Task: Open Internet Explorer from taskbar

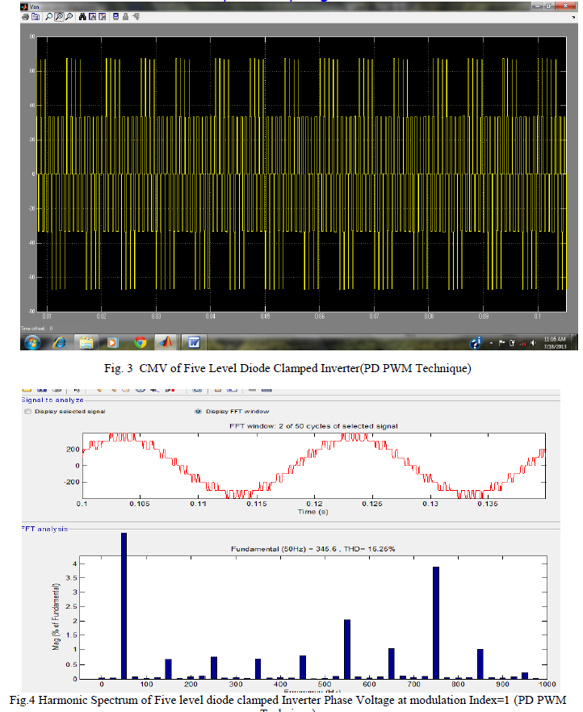Action: click(x=59, y=342)
